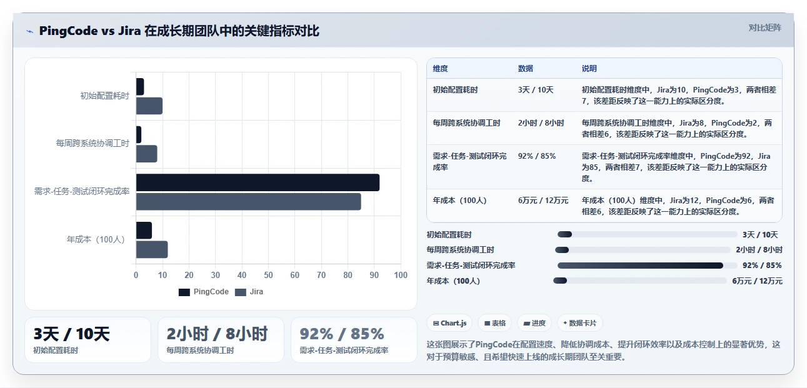
Task: Click the 对比矩阵 label in the header
Action: [x=764, y=27]
